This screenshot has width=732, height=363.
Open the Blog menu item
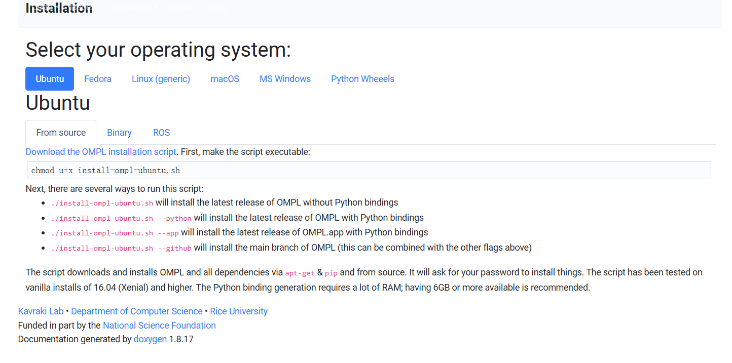point(218,7)
